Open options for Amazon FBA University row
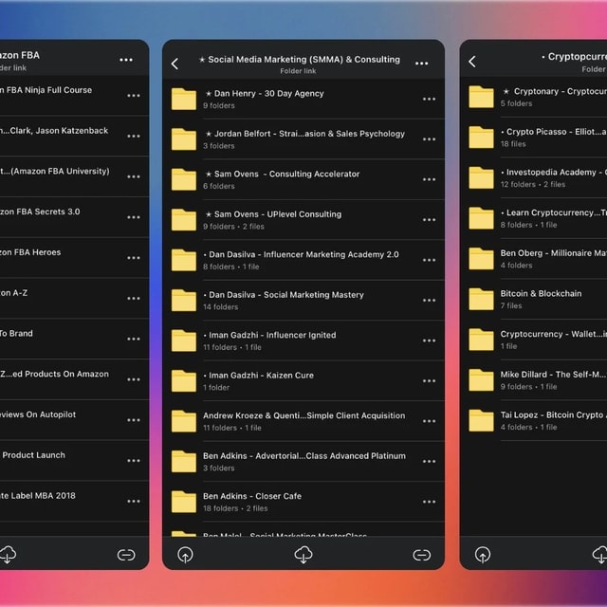Viewport: 607px width, 607px height. click(134, 177)
